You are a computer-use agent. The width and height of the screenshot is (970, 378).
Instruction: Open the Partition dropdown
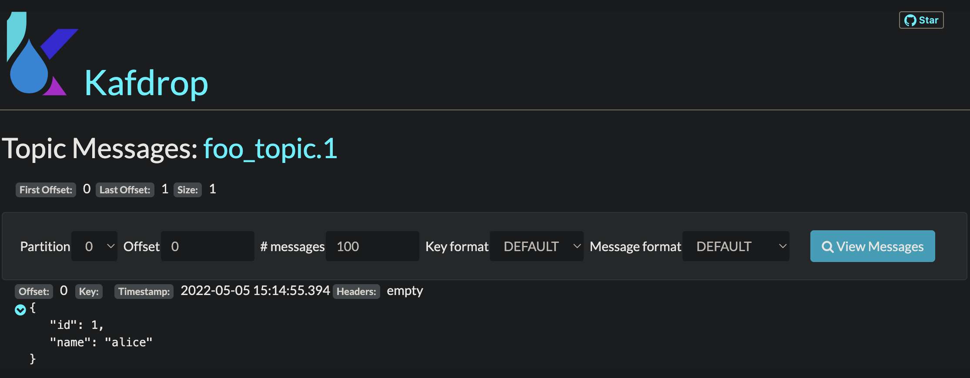(x=94, y=246)
